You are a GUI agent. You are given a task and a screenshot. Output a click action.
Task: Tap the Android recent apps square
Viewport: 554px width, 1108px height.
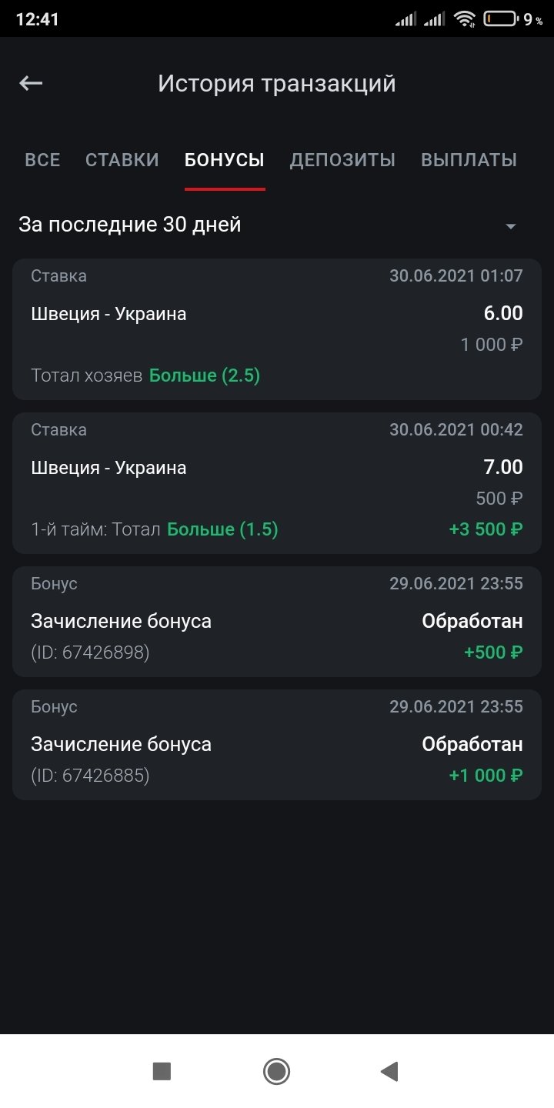[x=162, y=1071]
